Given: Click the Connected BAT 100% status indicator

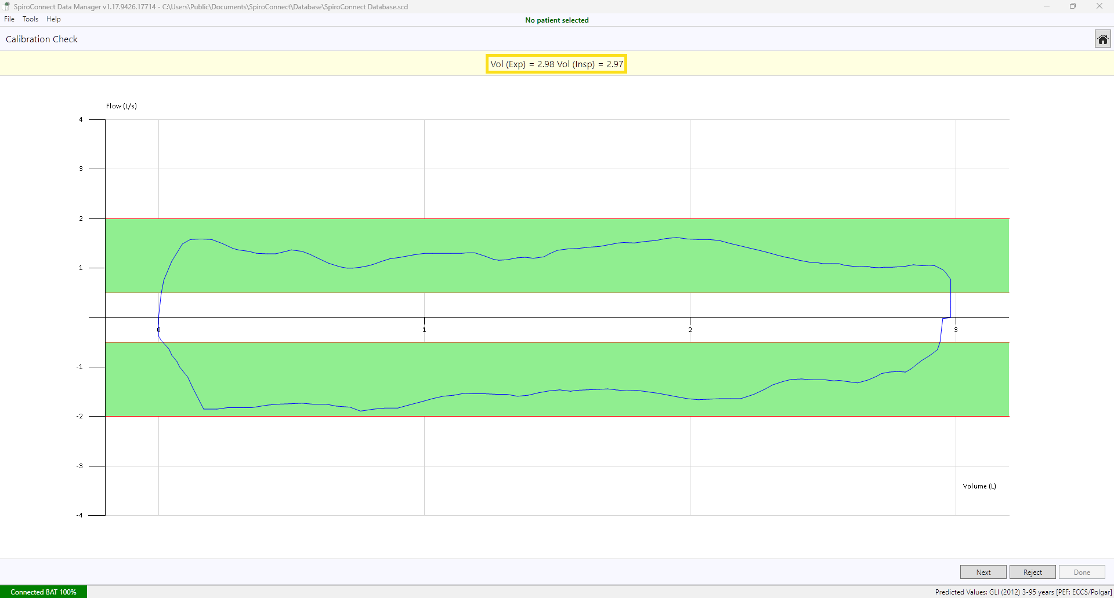Looking at the screenshot, I should pos(44,592).
